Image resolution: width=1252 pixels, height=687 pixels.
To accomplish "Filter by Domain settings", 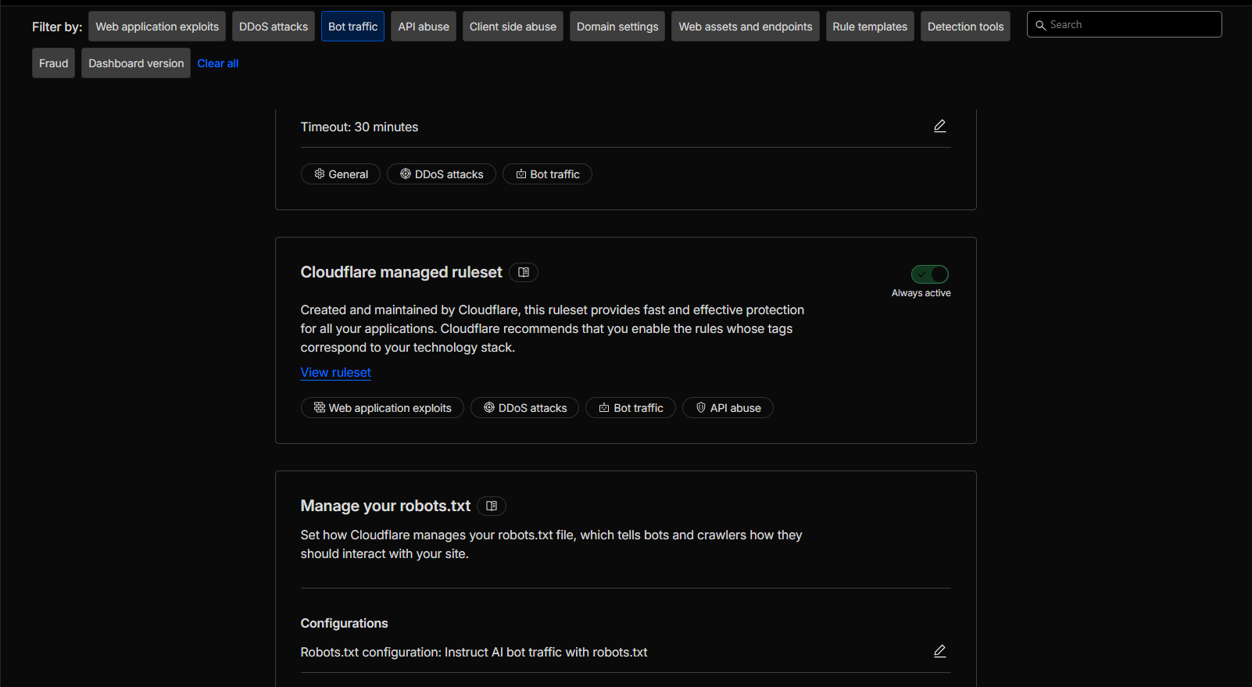I will point(617,27).
